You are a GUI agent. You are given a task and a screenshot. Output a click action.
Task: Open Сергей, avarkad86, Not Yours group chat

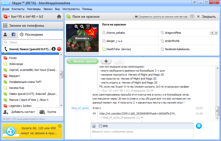click(30, 70)
